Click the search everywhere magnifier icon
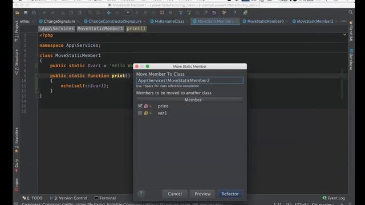The height and width of the screenshot is (205, 365). pyautogui.click(x=351, y=12)
